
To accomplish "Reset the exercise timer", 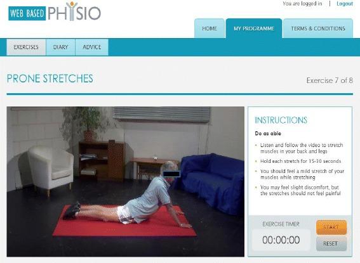I will tap(331, 243).
